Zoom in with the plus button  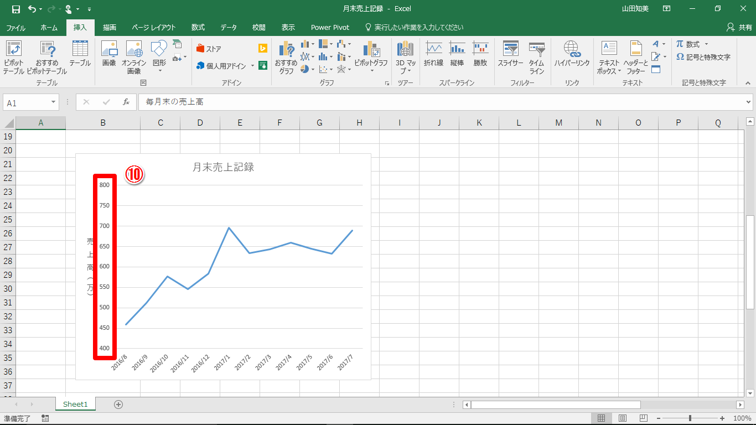pyautogui.click(x=722, y=418)
